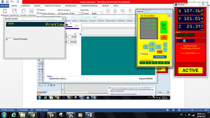Click the Zero Axes button

click(160, 57)
